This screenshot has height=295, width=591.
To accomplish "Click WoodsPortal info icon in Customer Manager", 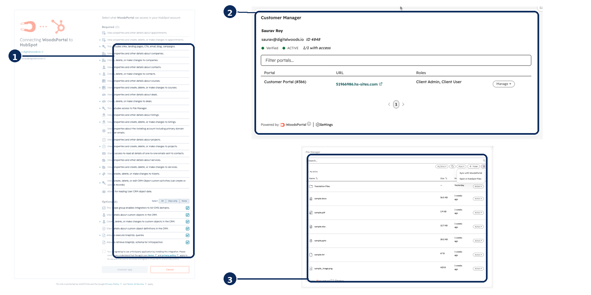I will 309,124.
